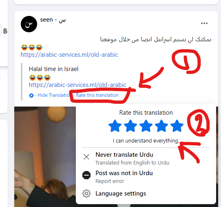Click the minus circle icon for Report error
Screen dimensions: 221x207
[x=86, y=175]
